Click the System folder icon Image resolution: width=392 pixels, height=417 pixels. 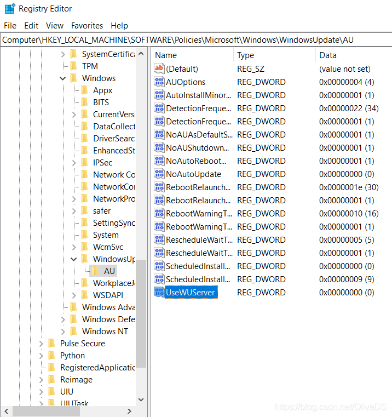coord(84,235)
